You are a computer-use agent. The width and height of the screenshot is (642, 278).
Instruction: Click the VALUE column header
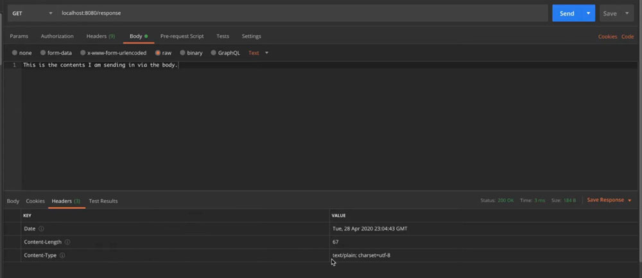click(338, 215)
